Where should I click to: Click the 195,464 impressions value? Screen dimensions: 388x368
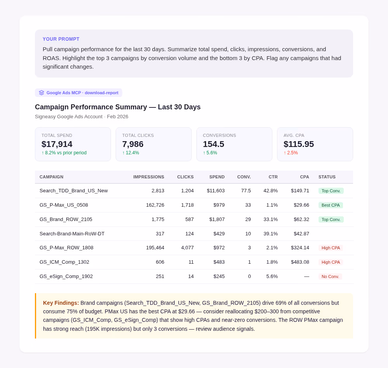[155, 248]
